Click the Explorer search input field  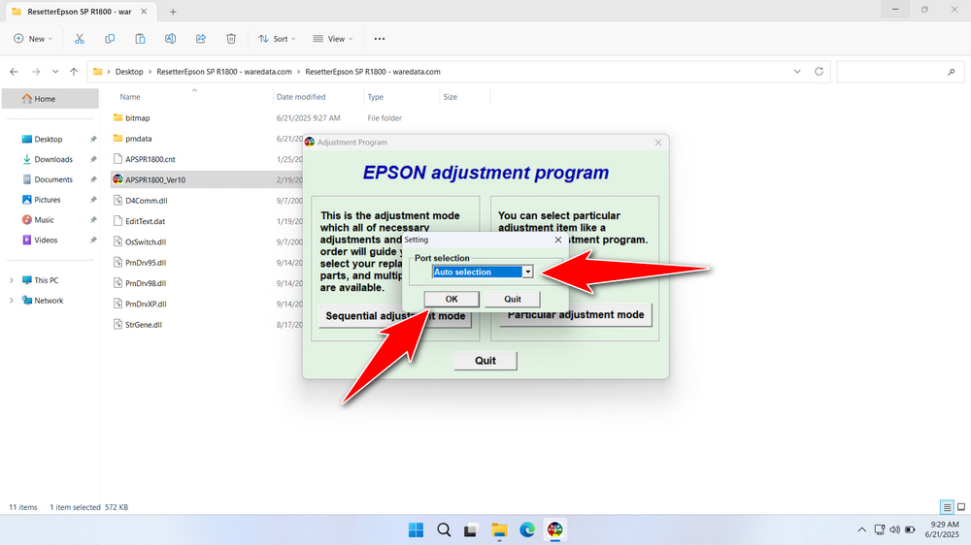(898, 72)
